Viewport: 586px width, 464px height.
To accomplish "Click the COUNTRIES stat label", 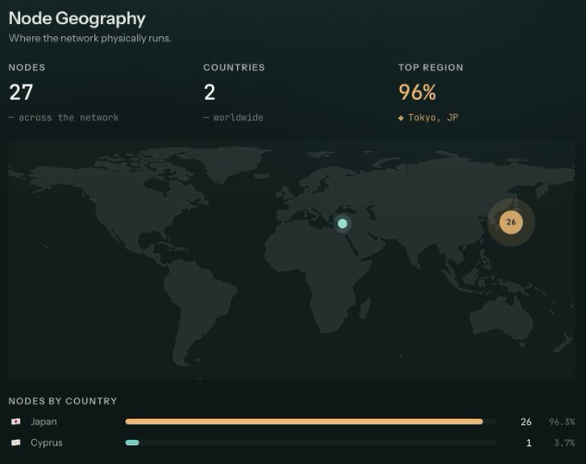I will [x=234, y=67].
